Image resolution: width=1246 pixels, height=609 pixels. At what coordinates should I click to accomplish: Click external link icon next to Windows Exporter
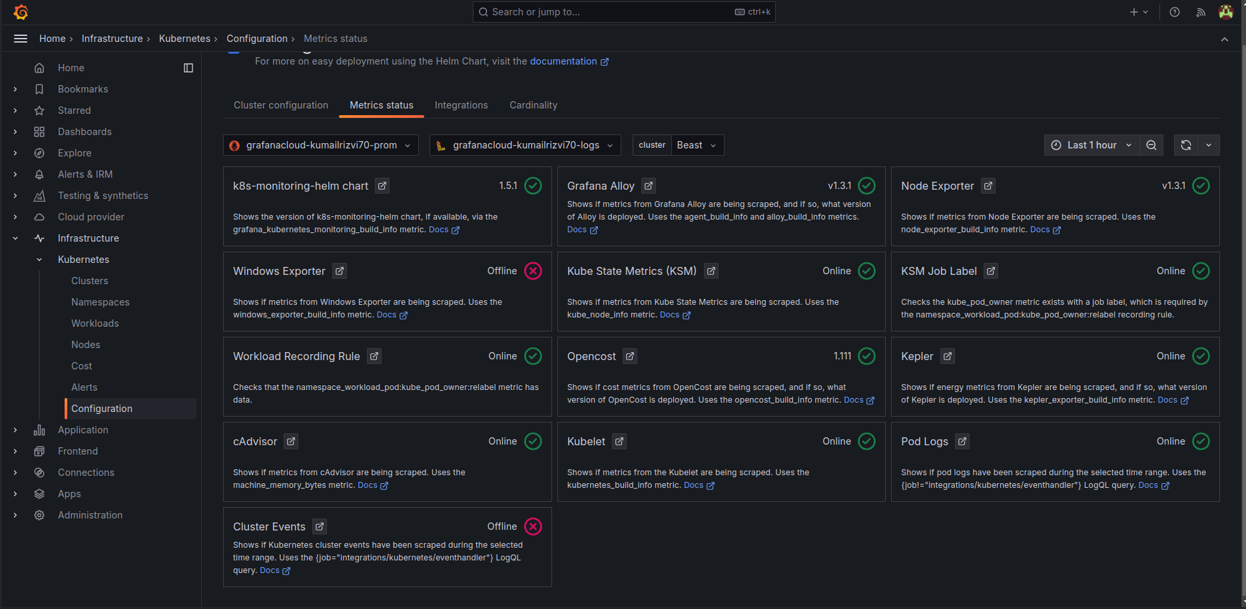tap(340, 271)
